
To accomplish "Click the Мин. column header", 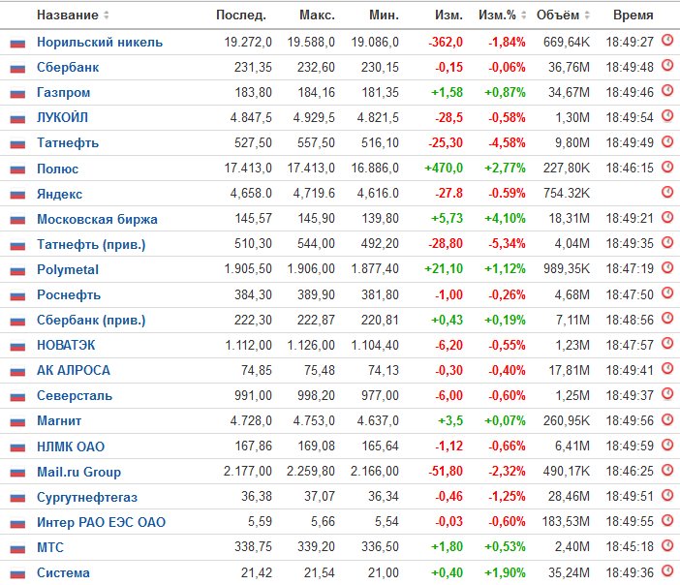I will pos(384,15).
